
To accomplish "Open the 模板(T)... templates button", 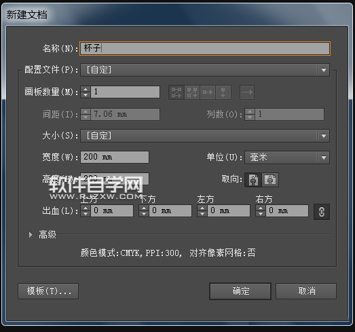I will tap(48, 291).
